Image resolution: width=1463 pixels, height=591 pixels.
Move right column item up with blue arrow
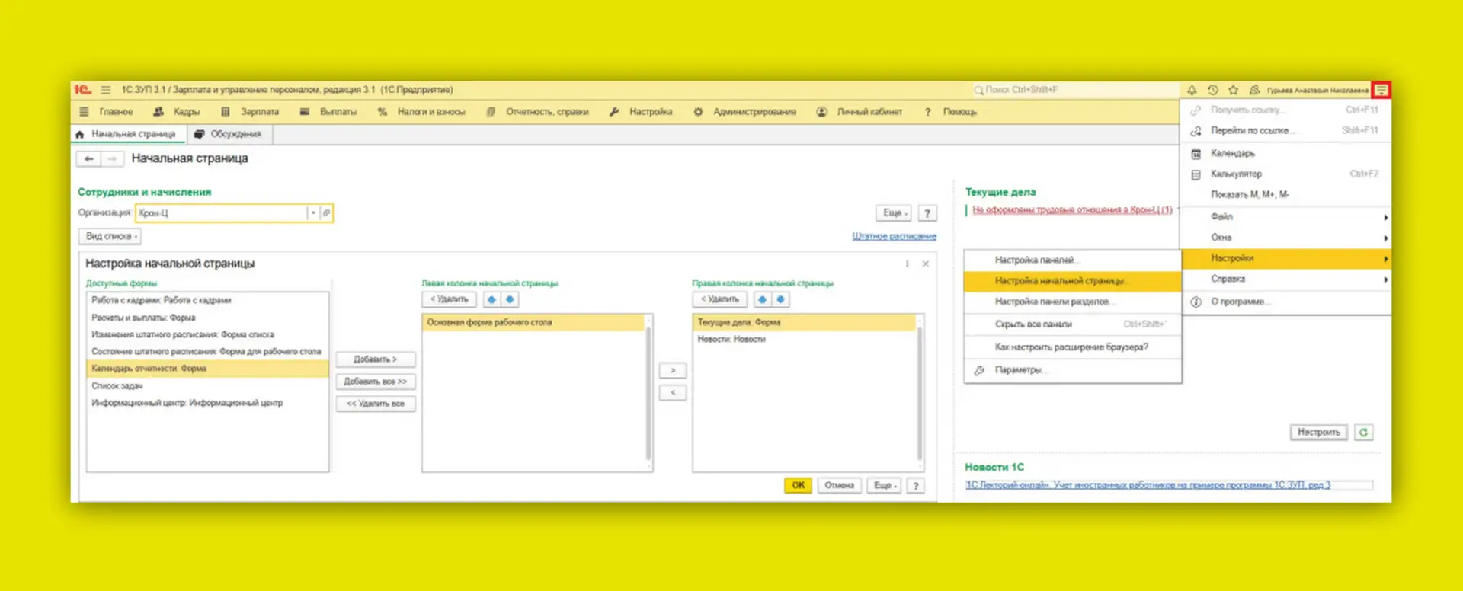[x=762, y=299]
